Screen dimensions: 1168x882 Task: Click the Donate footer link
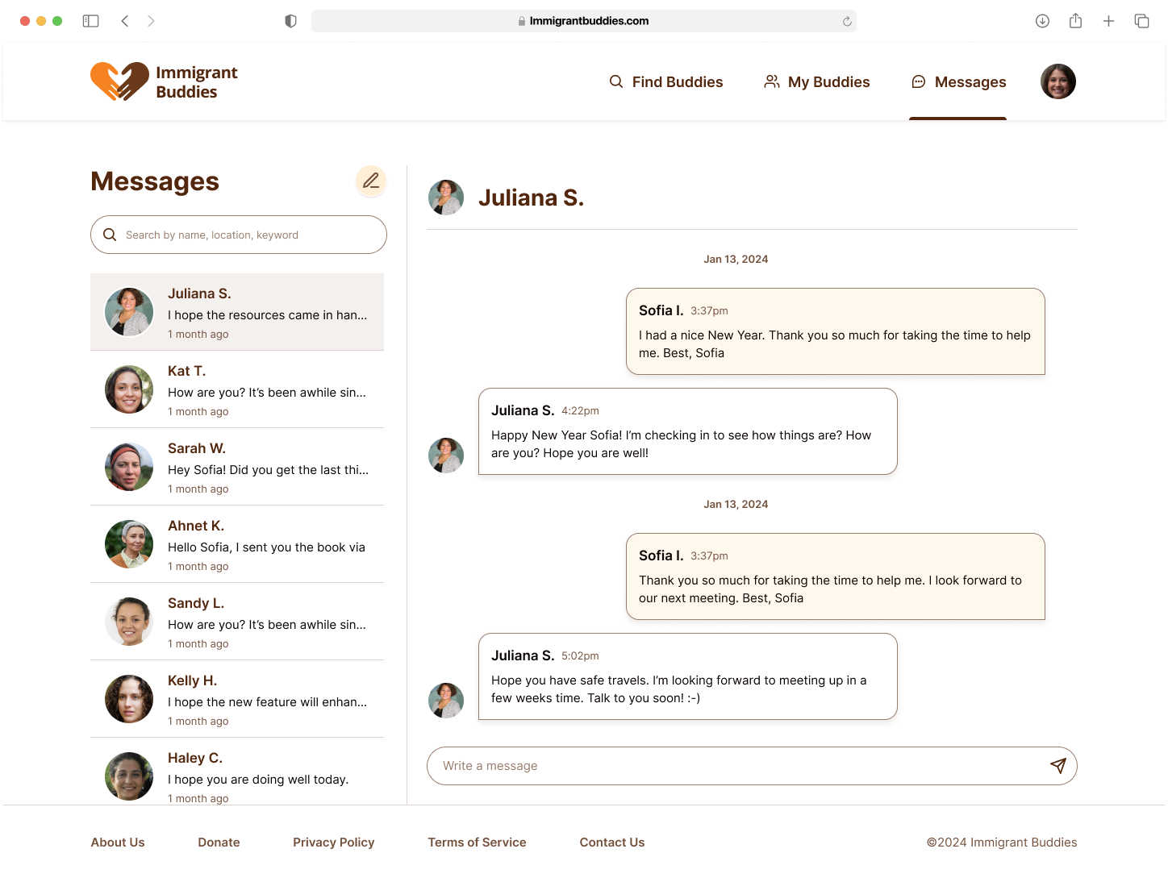coord(219,842)
